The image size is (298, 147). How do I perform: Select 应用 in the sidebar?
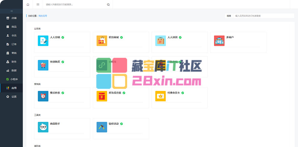(x=12, y=88)
